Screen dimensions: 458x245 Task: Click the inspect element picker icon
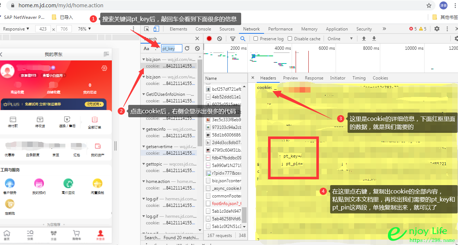point(146,29)
